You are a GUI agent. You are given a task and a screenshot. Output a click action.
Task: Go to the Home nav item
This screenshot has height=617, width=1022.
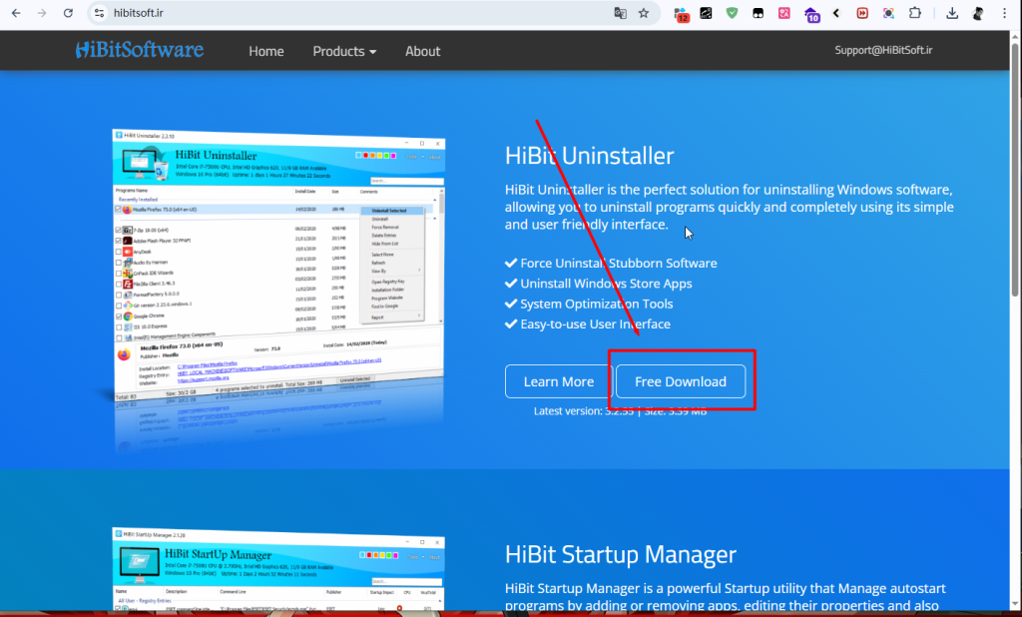(x=265, y=51)
